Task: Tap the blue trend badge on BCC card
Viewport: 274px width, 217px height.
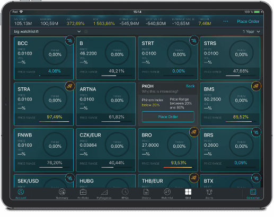Action: click(x=70, y=41)
